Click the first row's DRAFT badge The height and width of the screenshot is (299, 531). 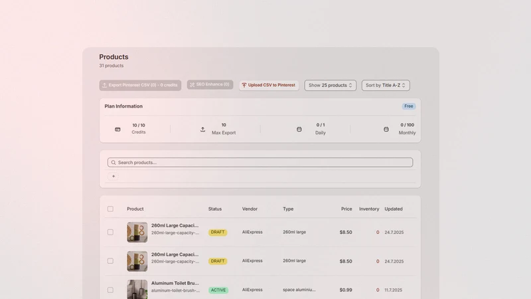218,232
